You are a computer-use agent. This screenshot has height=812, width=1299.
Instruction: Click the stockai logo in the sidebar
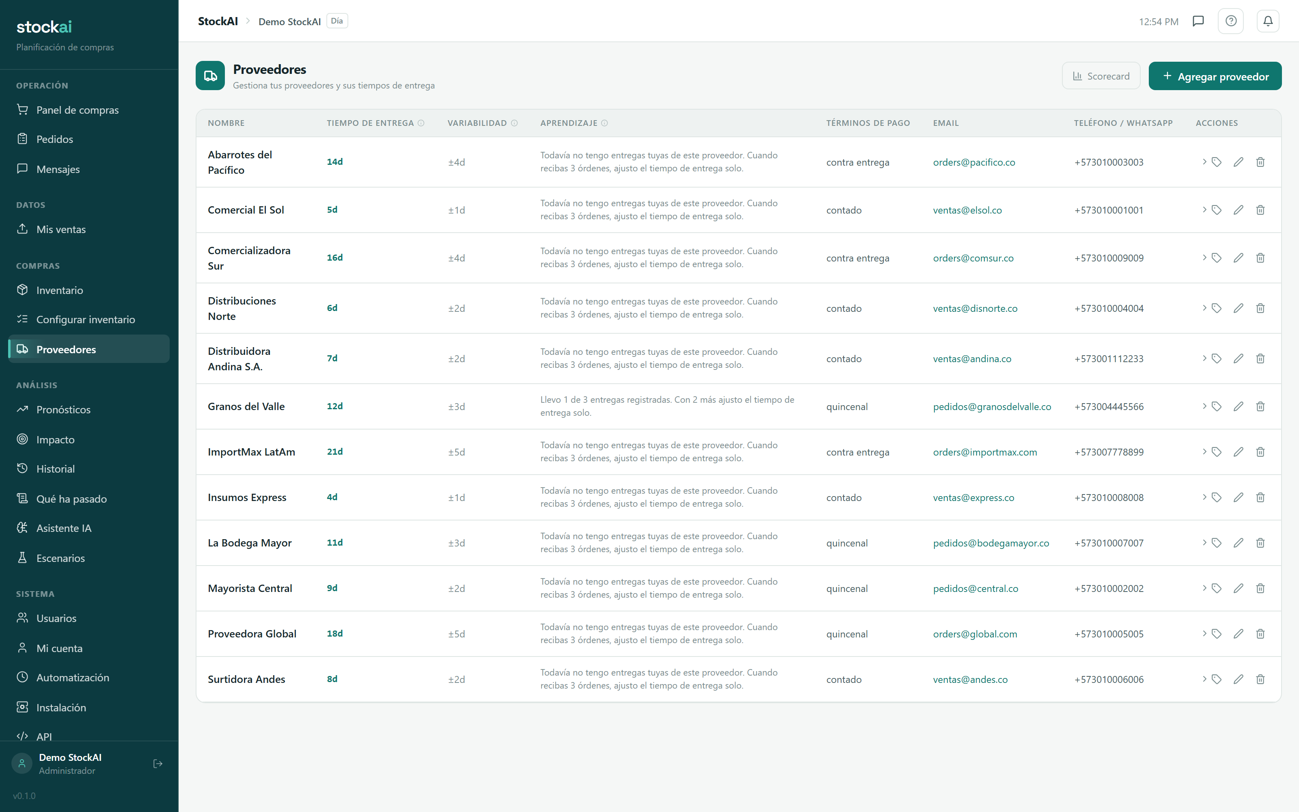click(x=44, y=27)
